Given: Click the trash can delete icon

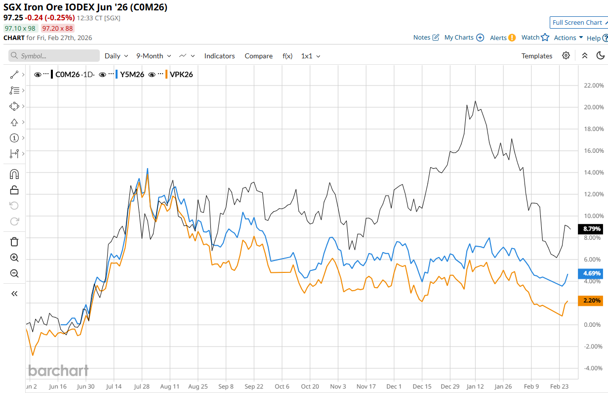Looking at the screenshot, I should (x=14, y=242).
